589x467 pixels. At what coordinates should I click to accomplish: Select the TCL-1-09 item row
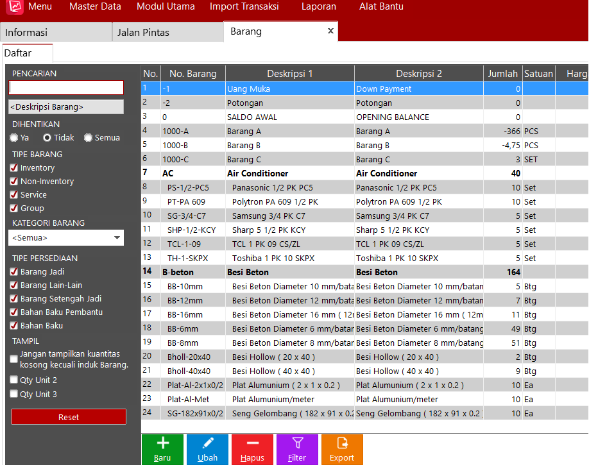tap(364, 244)
